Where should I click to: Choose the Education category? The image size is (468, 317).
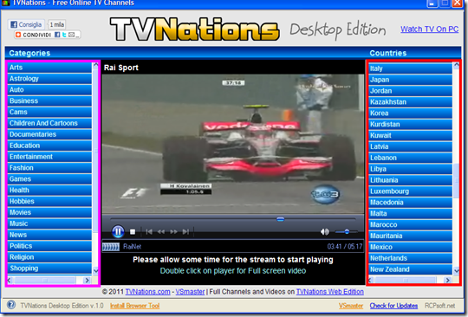coord(49,146)
